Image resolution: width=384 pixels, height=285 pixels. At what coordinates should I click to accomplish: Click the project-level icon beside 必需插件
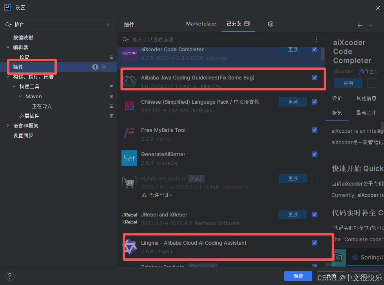click(111, 116)
